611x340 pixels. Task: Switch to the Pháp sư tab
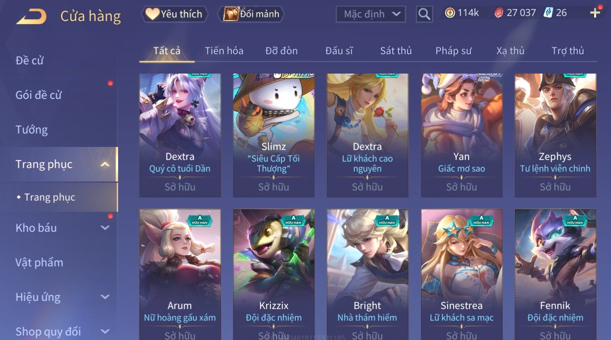click(x=453, y=51)
